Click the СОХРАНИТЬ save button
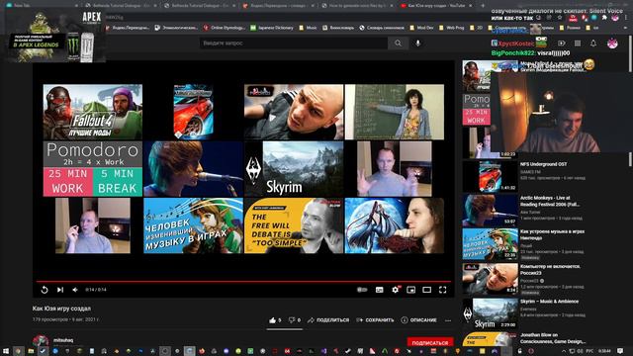The image size is (633, 356). coord(376,320)
